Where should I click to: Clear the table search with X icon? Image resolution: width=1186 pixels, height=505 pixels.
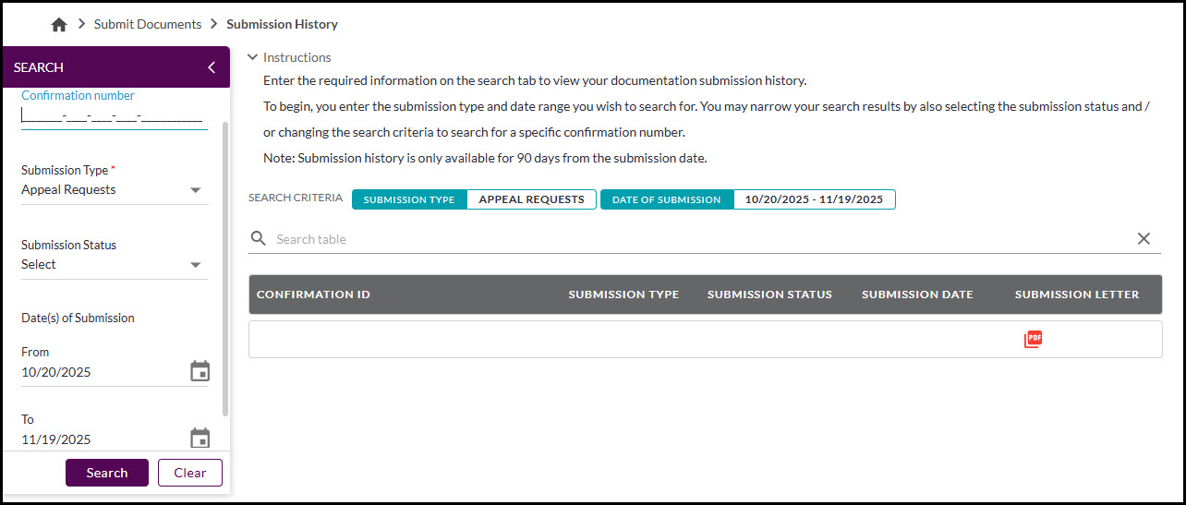click(x=1144, y=239)
